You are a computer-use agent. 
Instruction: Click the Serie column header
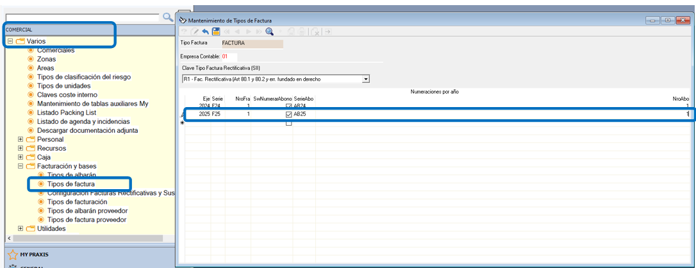[x=217, y=99]
